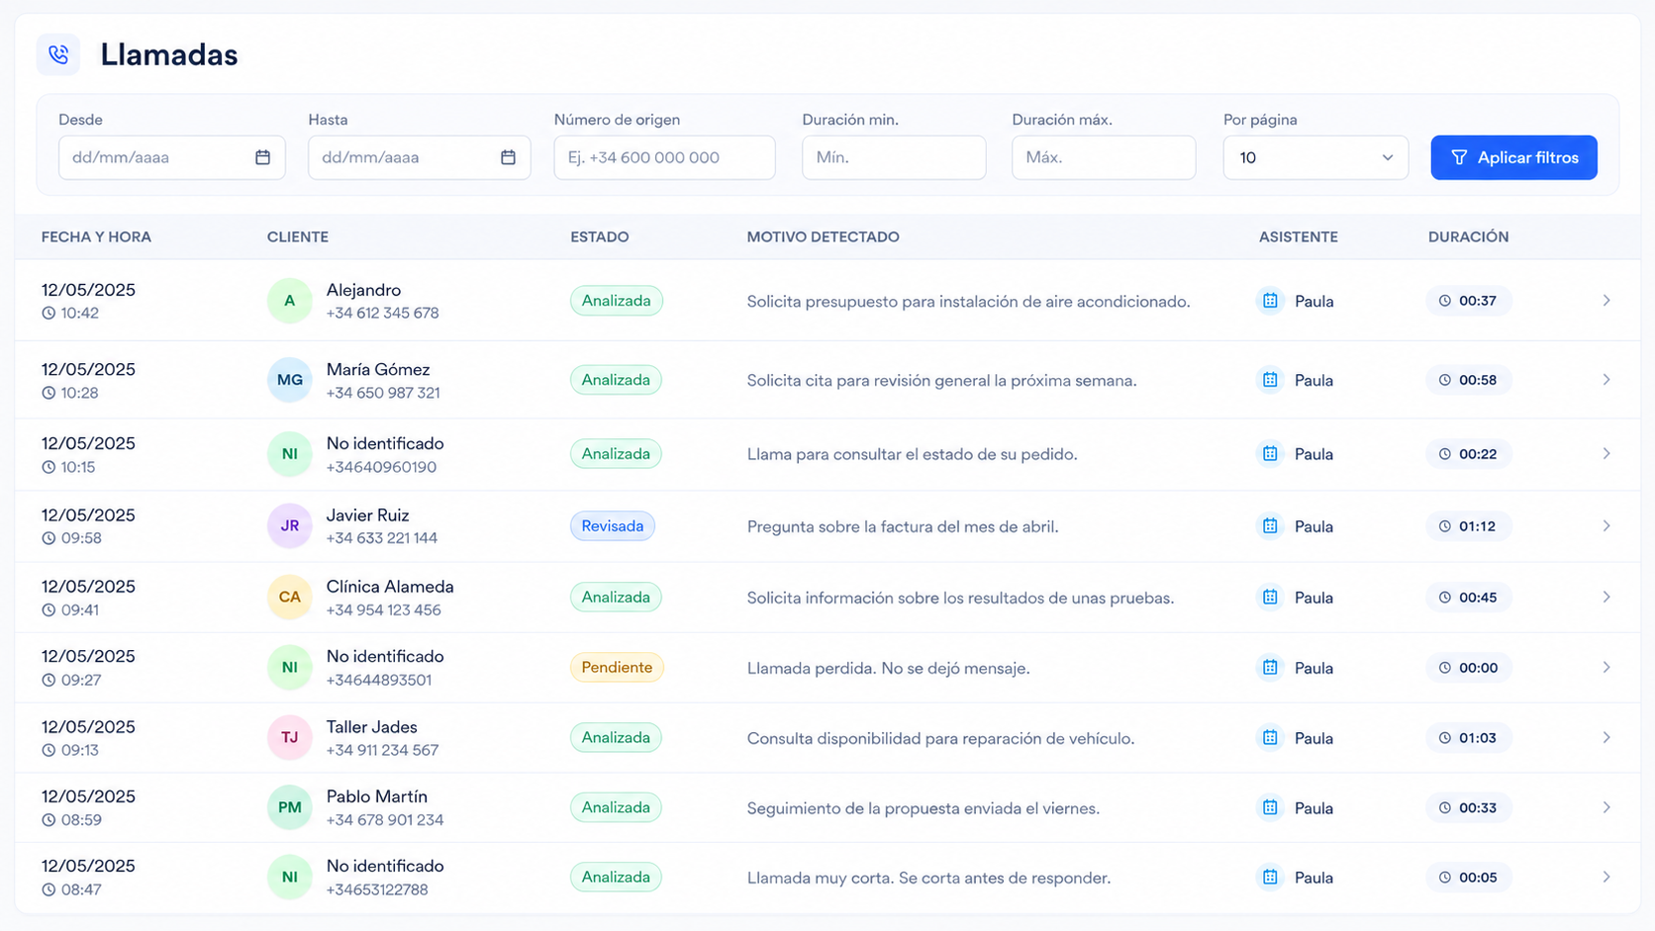
Task: Click the assistant icon in Alejandro's row
Action: point(1270,301)
